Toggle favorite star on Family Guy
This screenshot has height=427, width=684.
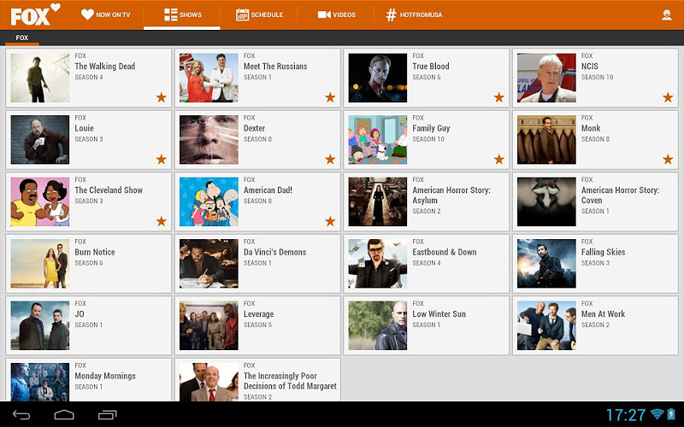499,159
